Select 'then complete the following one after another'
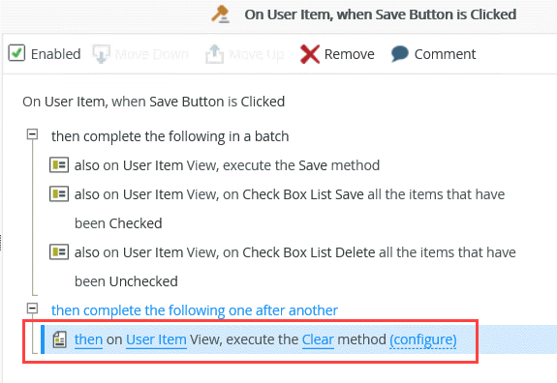The image size is (557, 383). click(x=195, y=310)
